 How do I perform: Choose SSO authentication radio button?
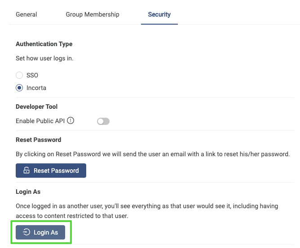(x=19, y=75)
